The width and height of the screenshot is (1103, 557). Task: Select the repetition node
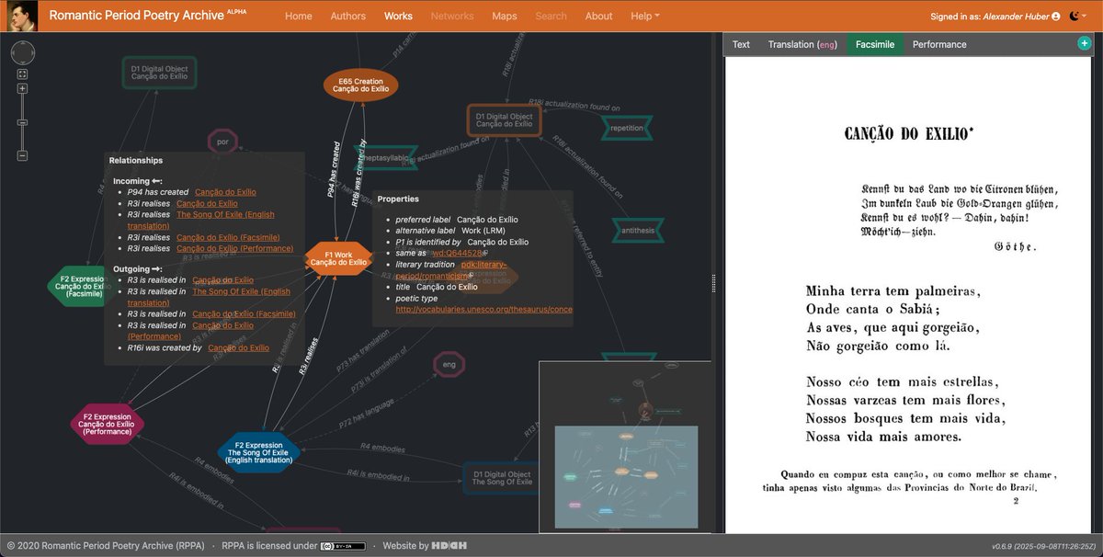627,129
